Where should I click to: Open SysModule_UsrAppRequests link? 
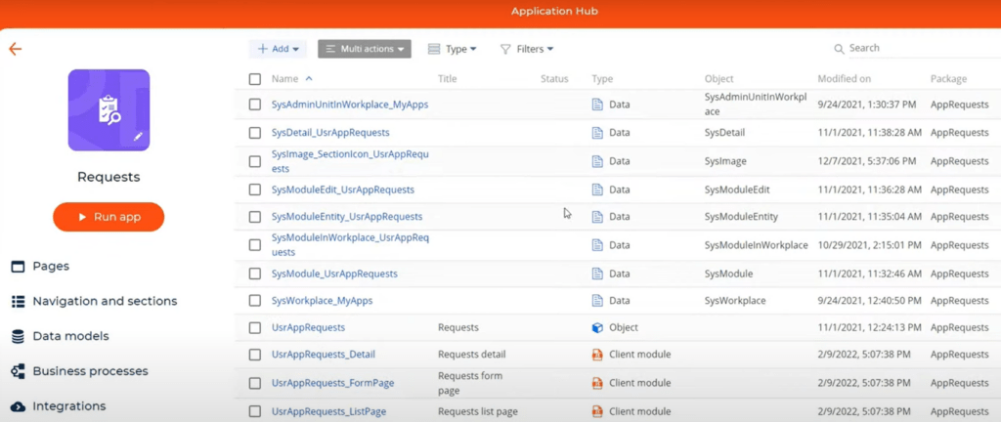coord(334,274)
